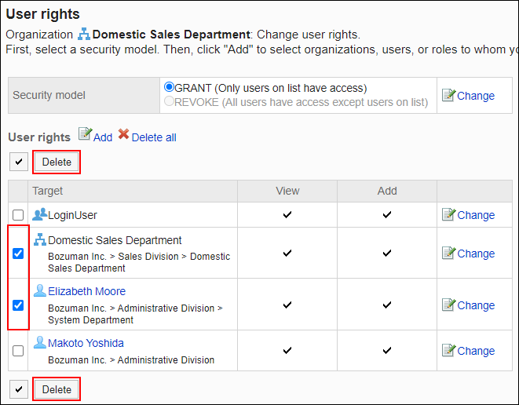Click the Delete all link
The height and width of the screenshot is (405, 519).
(154, 137)
